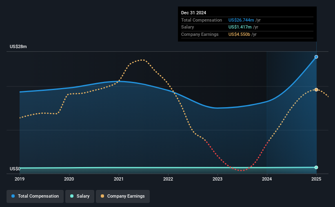Toggle the Company Earnings legend button
Image resolution: width=335 pixels, height=207 pixels.
[x=123, y=196]
